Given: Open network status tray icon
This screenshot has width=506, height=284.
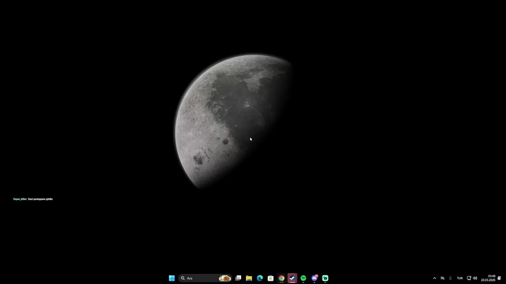Looking at the screenshot, I should (x=469, y=278).
